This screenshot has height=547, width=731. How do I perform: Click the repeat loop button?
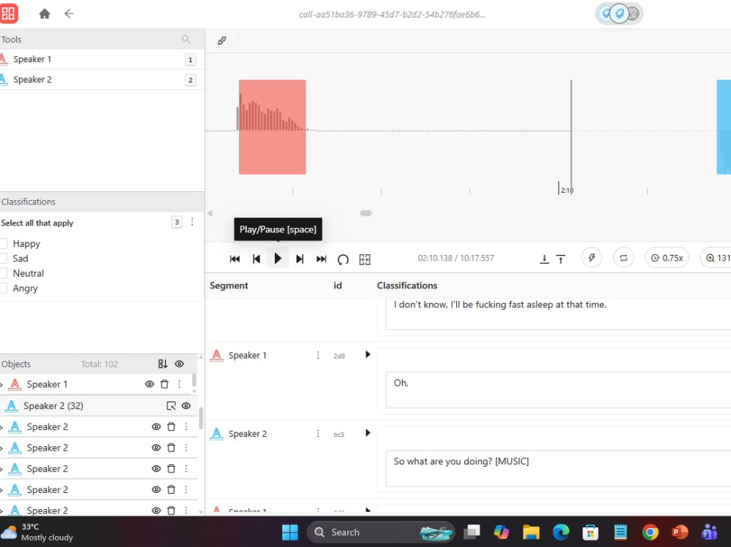point(624,258)
